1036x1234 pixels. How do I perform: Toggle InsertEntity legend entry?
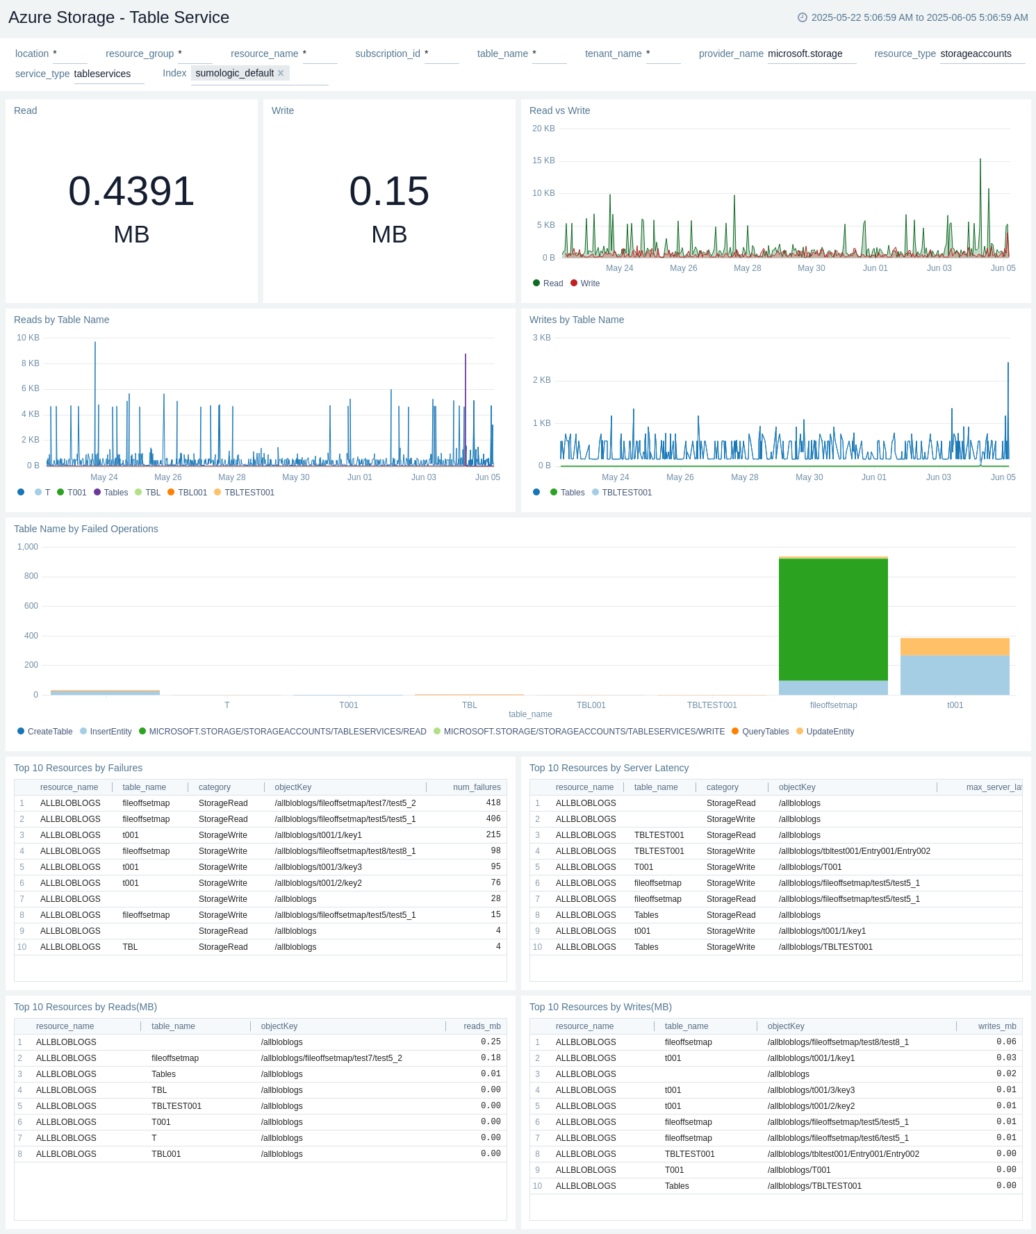point(106,732)
